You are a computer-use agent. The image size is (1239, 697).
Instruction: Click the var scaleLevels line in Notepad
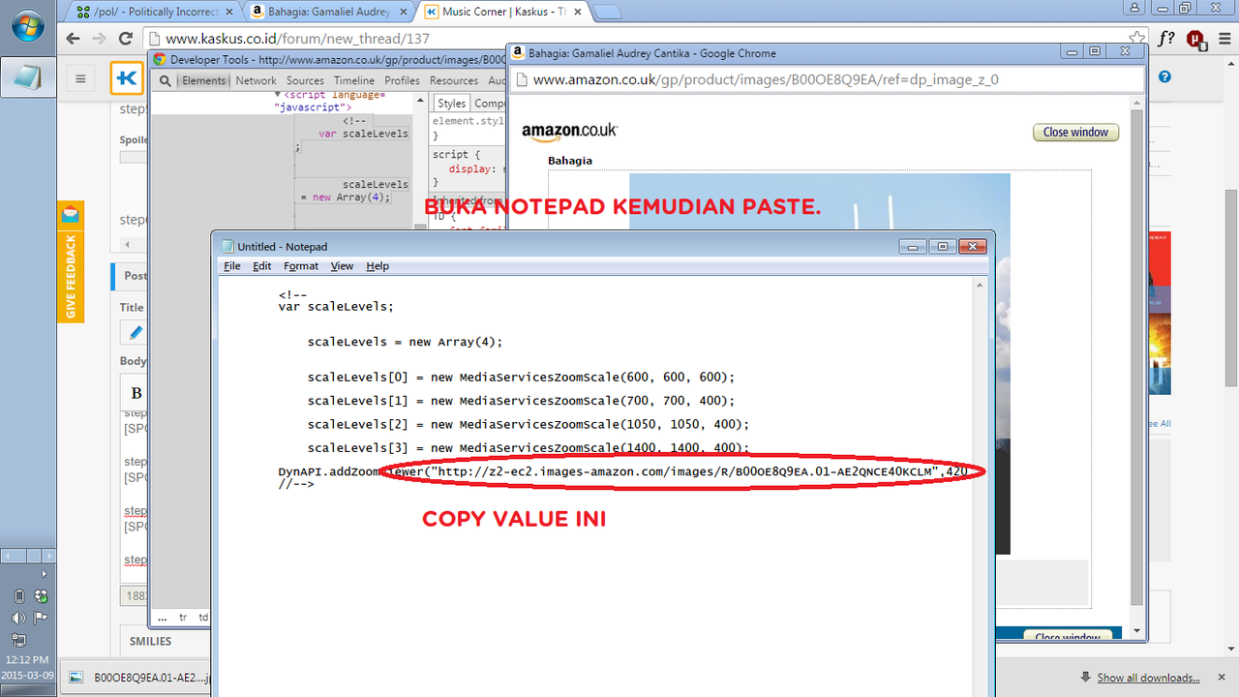click(336, 307)
